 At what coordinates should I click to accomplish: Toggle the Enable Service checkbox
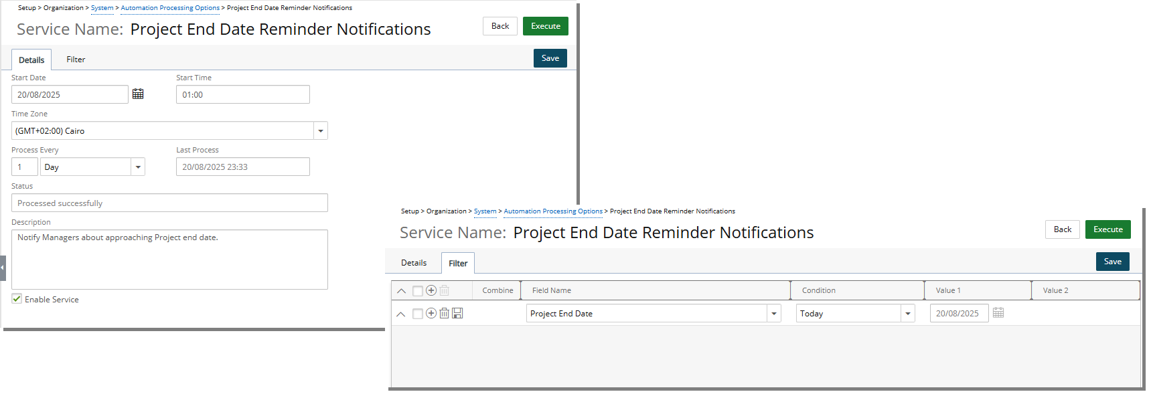click(17, 299)
